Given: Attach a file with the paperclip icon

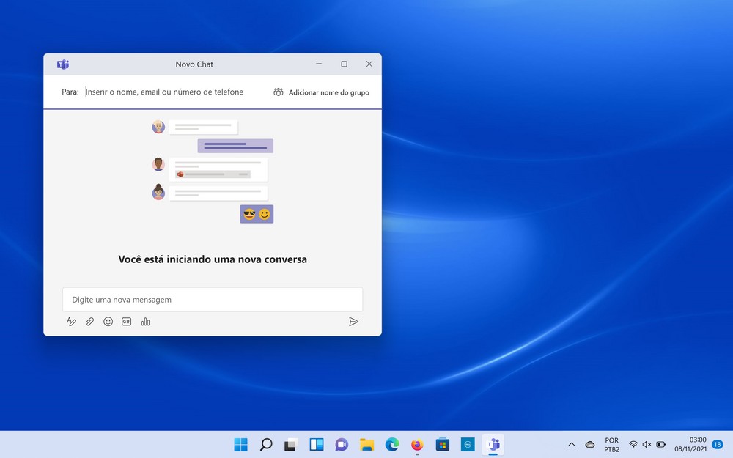Looking at the screenshot, I should tap(89, 322).
